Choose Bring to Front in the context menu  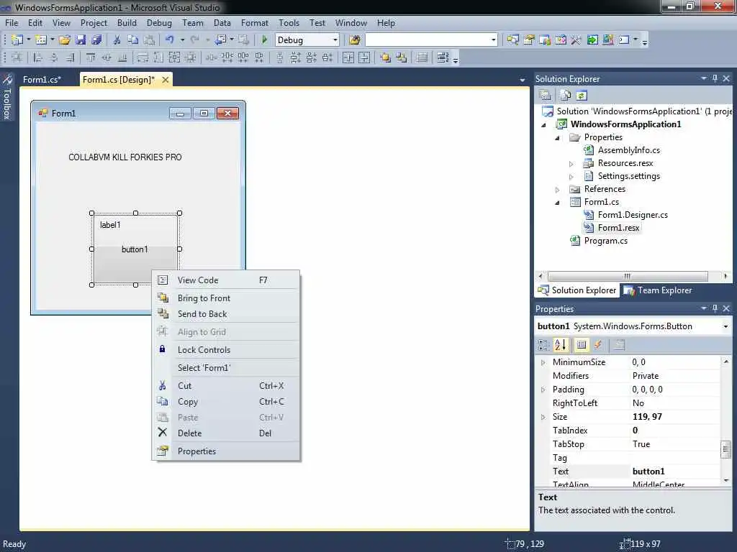226,298
